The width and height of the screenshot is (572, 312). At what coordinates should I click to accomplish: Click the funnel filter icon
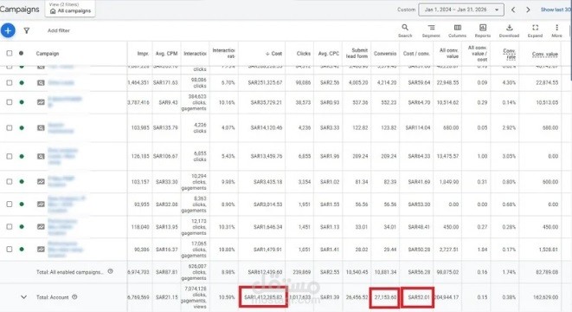27,30
